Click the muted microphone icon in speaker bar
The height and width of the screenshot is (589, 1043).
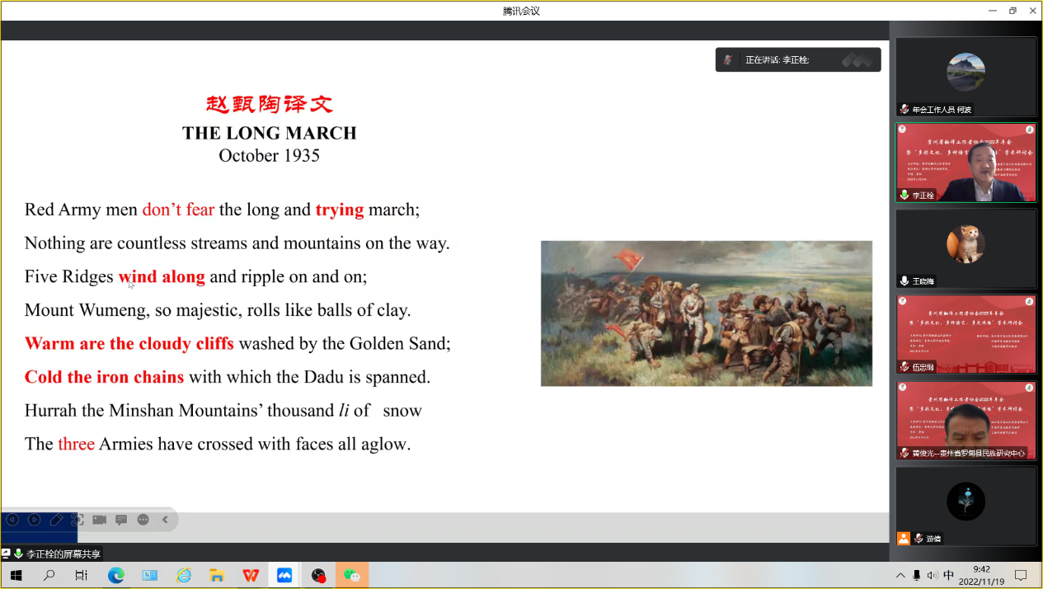tap(728, 59)
